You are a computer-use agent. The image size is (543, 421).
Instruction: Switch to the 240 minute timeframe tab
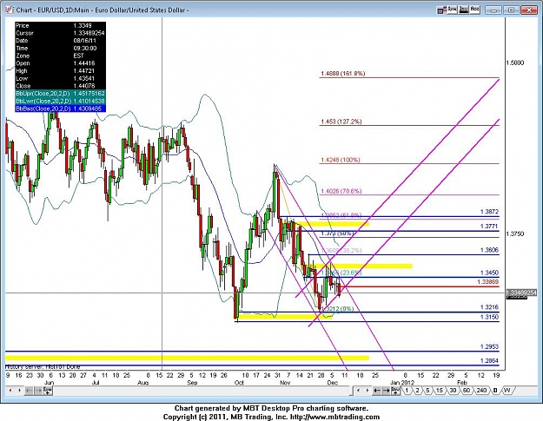[481, 391]
